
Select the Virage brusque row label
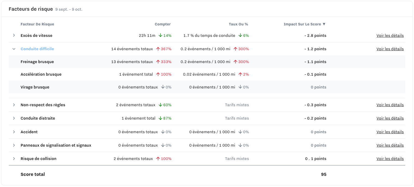(35, 87)
